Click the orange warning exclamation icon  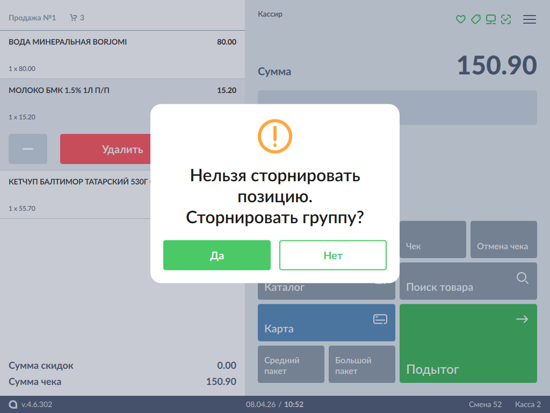pos(274,136)
